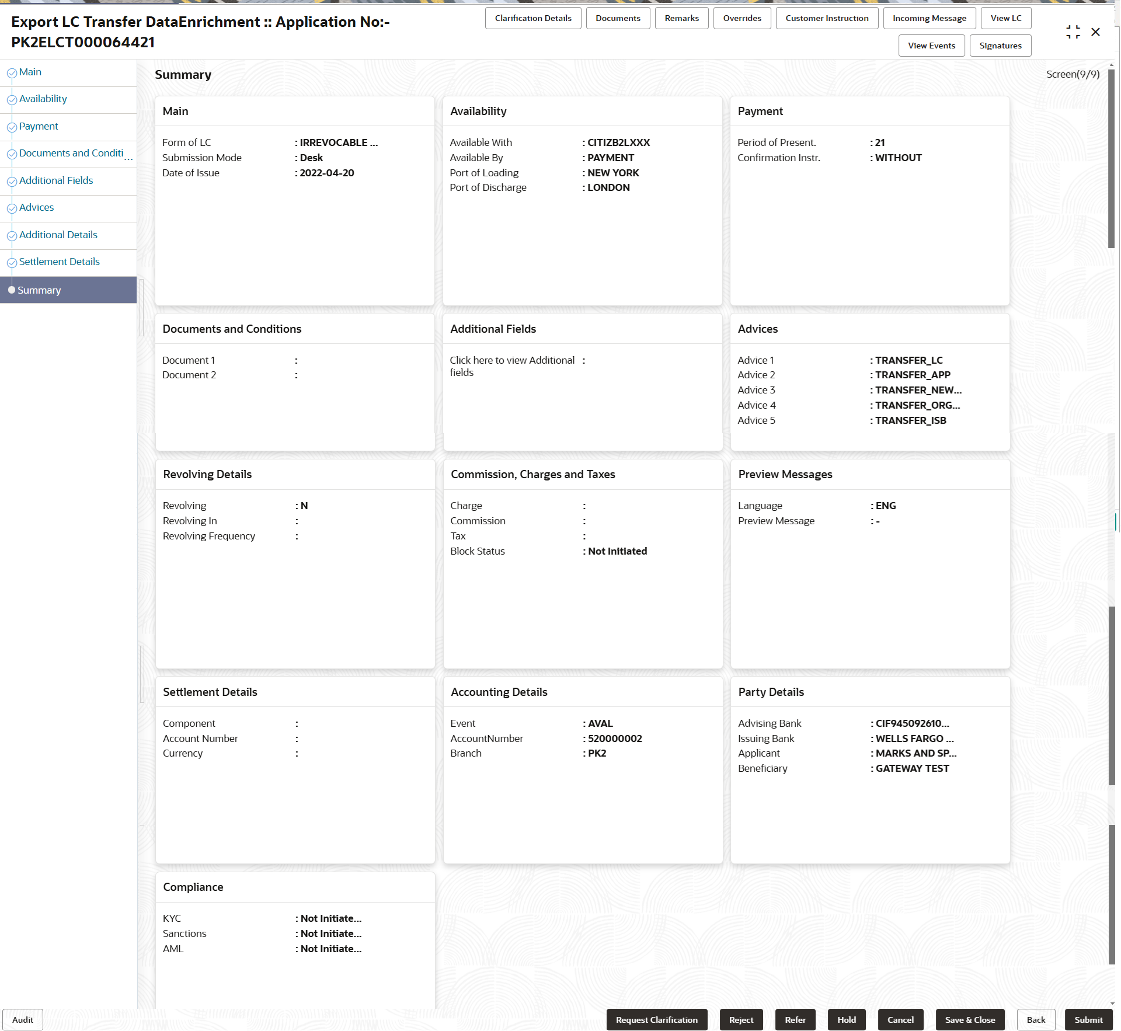The image size is (1121, 1031).
Task: Close the application with X icon
Action: coord(1096,32)
